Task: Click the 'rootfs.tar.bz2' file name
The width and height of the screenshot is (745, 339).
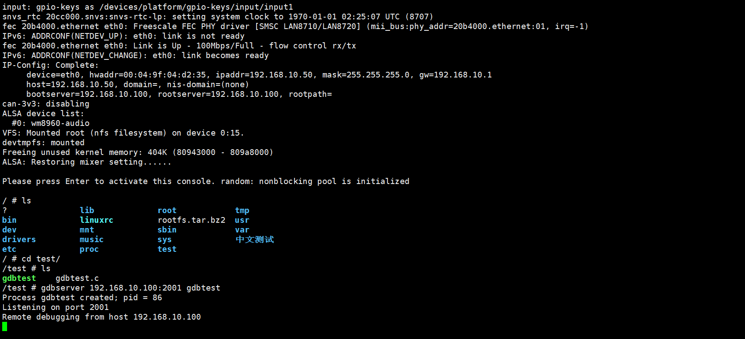Action: [x=191, y=220]
